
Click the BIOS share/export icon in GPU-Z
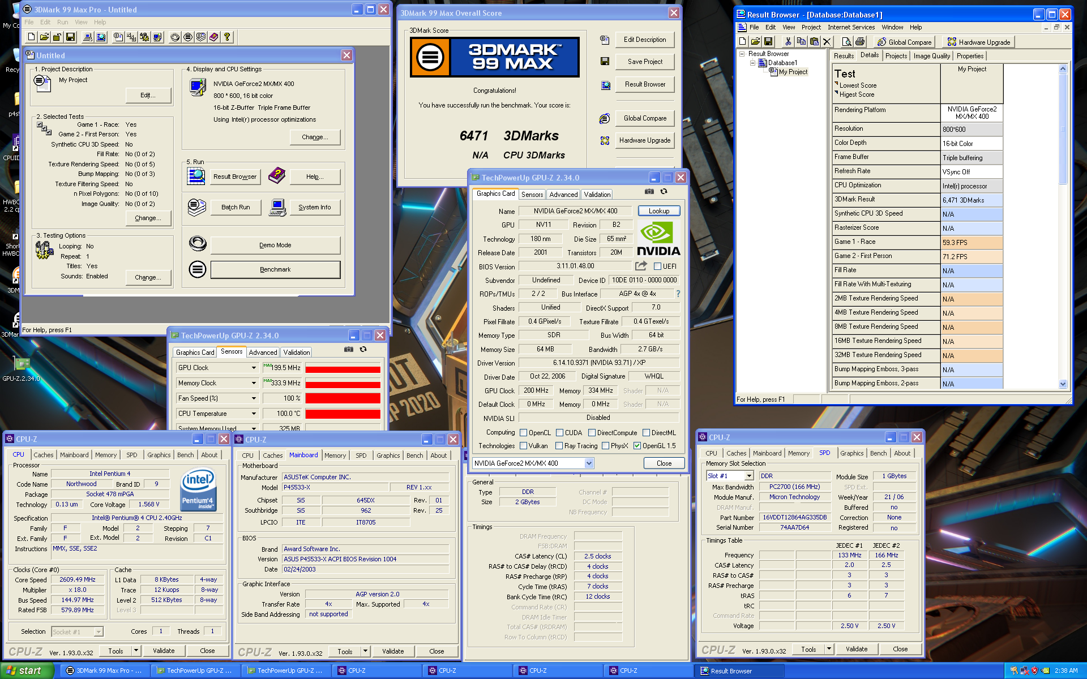point(641,266)
